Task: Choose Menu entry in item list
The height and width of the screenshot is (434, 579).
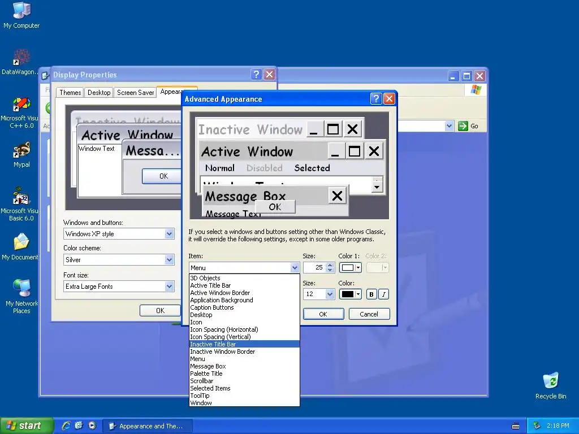Action: (x=244, y=359)
